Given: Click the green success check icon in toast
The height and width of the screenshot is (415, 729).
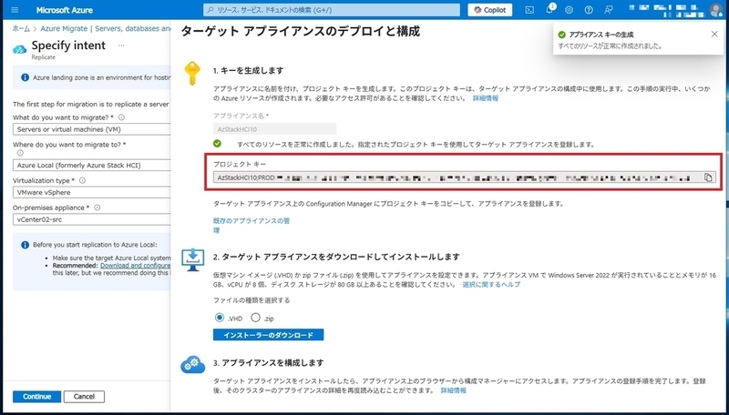Looking at the screenshot, I should pos(561,35).
